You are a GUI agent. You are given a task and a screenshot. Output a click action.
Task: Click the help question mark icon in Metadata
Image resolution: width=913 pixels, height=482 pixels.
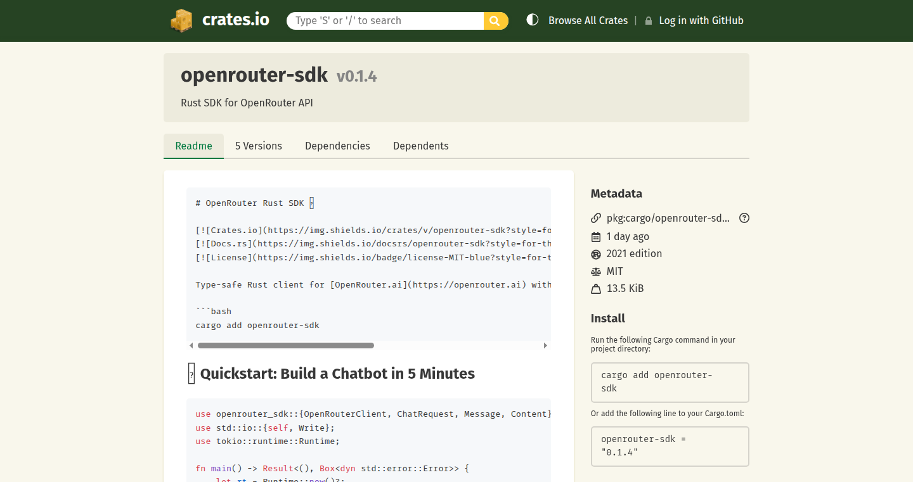click(744, 218)
